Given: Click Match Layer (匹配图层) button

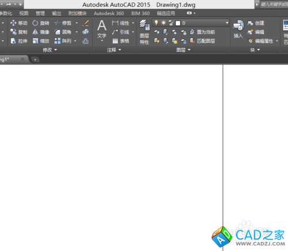Looking at the screenshot, I should [x=202, y=41].
